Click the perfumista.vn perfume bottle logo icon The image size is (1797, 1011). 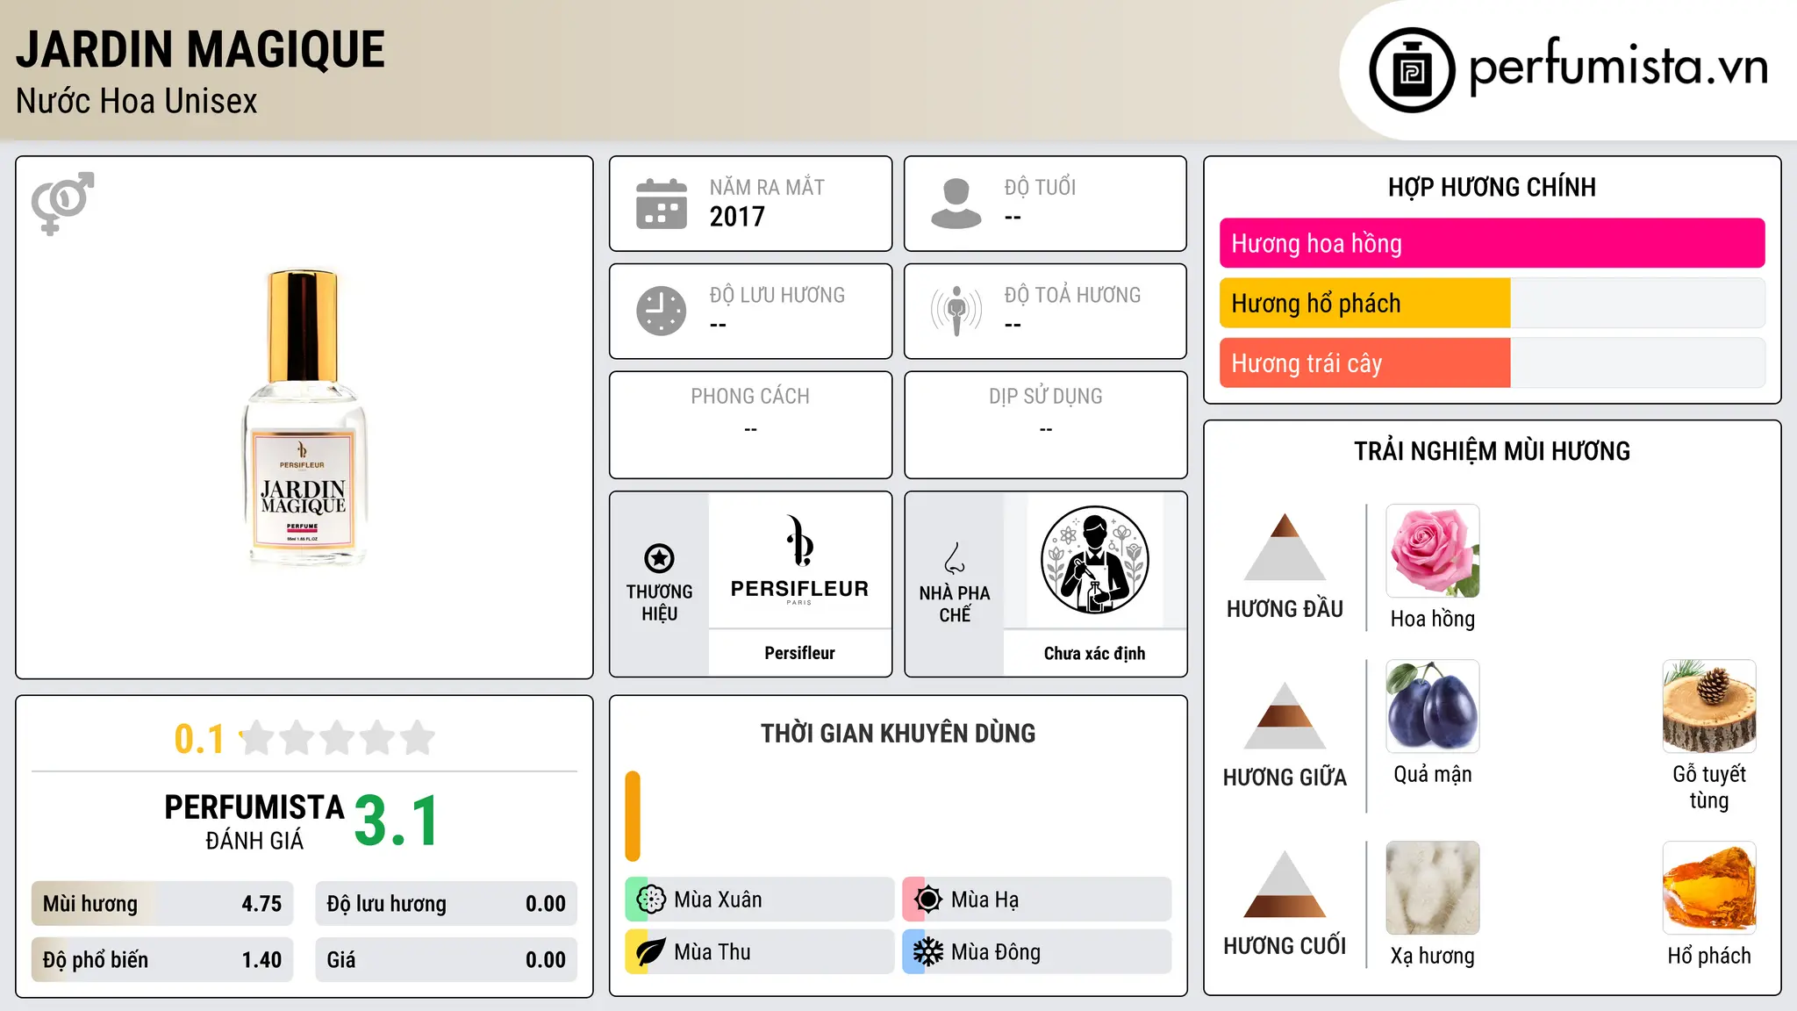[1412, 70]
